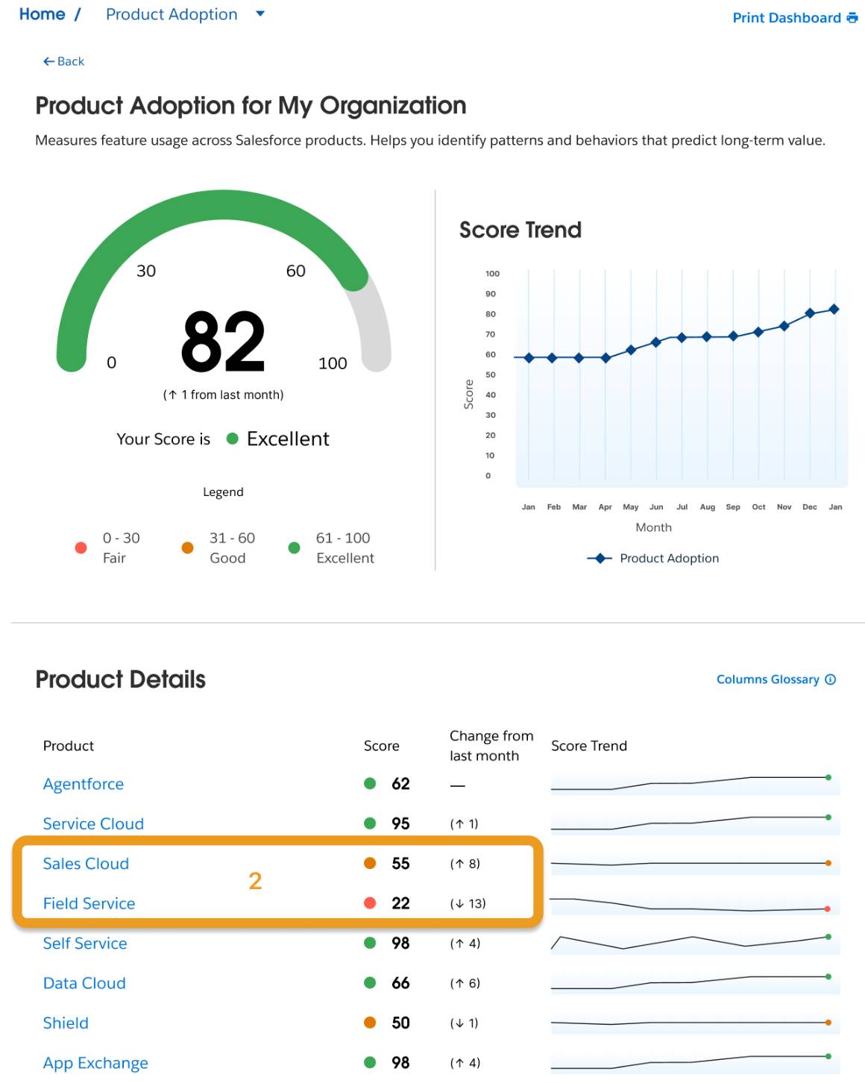The height and width of the screenshot is (1083, 865).
Task: Click the Sales Cloud change '↑ 8'
Action: (465, 864)
